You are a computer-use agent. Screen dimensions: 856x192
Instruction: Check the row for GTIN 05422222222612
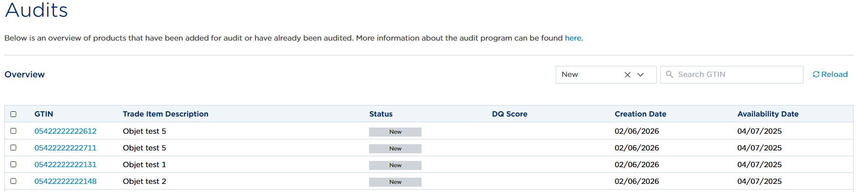click(13, 131)
